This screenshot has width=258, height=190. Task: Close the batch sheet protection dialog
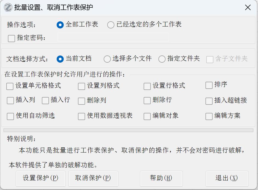248,7
